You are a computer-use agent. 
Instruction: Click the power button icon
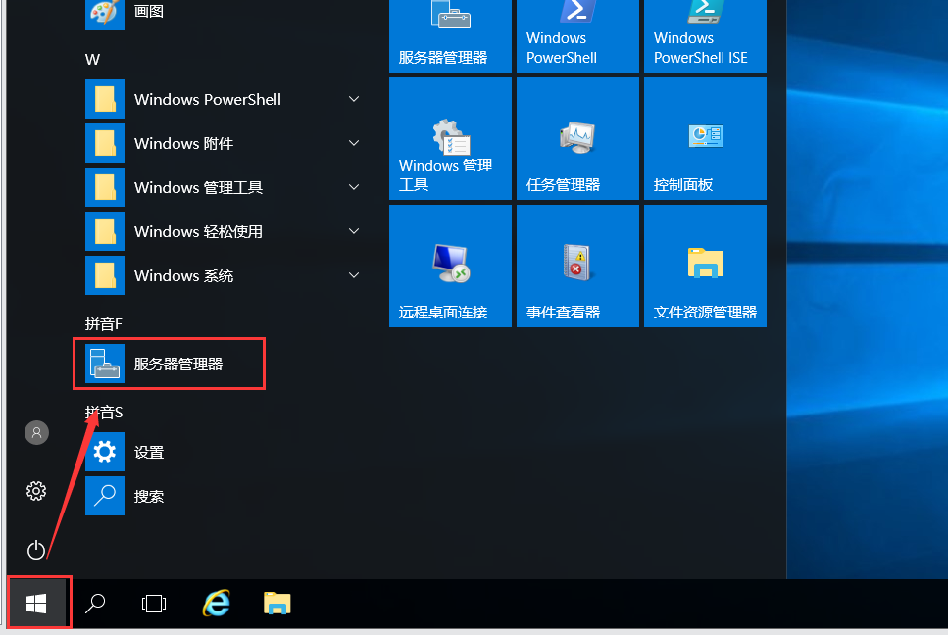(x=36, y=549)
